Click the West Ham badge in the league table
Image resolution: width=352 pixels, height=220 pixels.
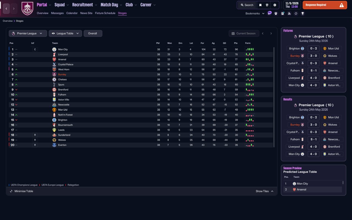pyautogui.click(x=54, y=70)
